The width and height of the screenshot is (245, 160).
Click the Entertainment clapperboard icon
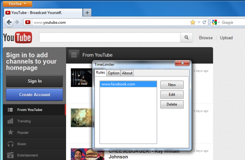coord(10,155)
